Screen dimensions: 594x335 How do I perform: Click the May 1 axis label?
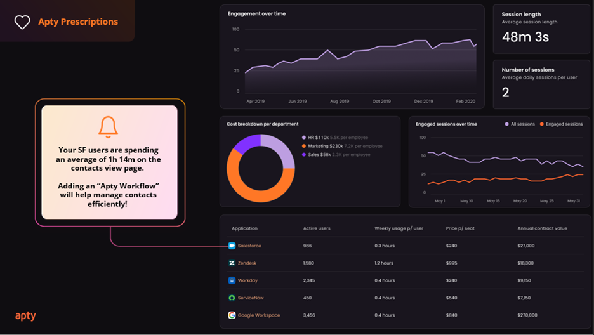click(x=440, y=201)
